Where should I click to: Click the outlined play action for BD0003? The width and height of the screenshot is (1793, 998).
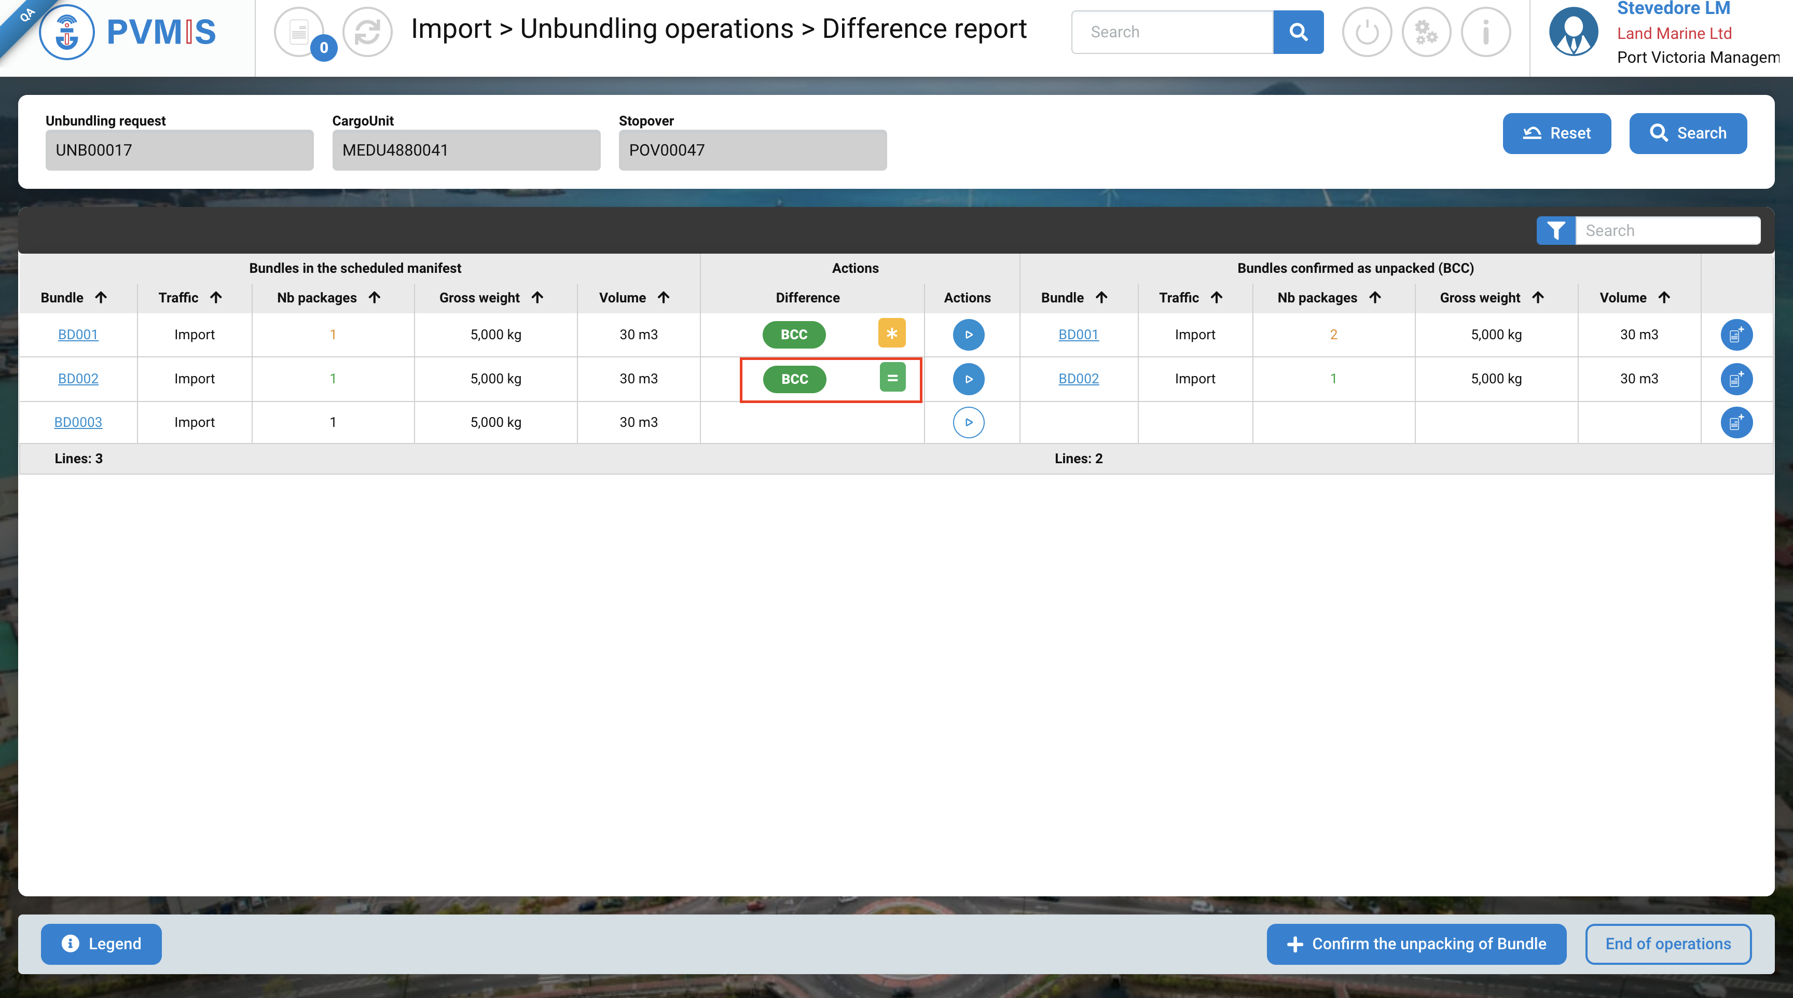[x=968, y=422]
